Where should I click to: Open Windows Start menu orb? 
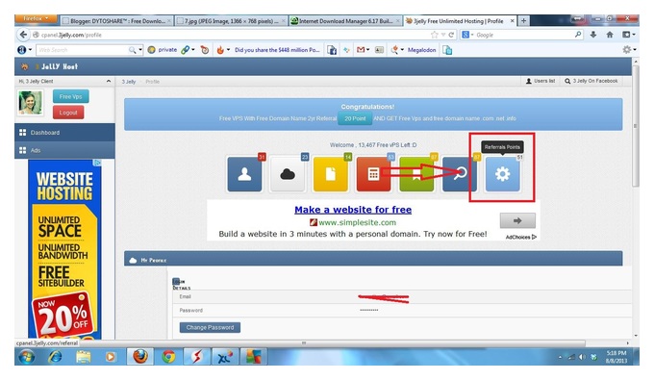pos(27,357)
